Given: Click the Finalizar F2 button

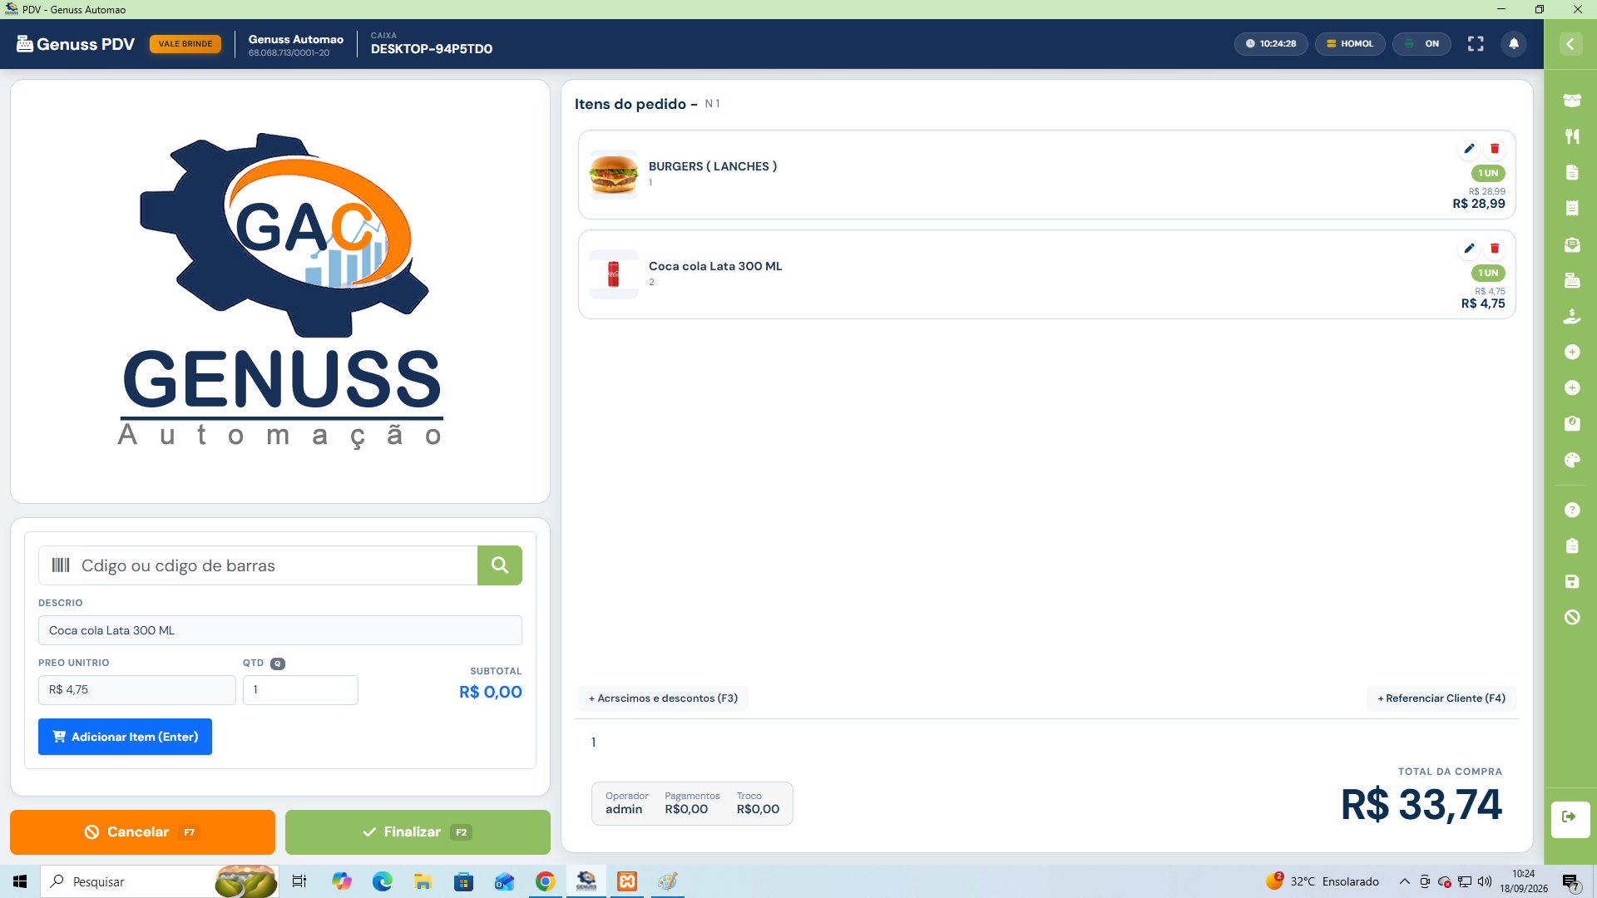Looking at the screenshot, I should coord(418,832).
